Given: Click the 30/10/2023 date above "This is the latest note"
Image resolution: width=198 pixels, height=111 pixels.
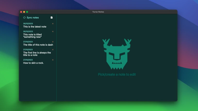Looking at the screenshot, I should 28,24.
